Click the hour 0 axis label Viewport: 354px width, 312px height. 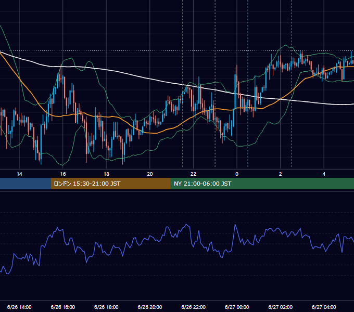pyautogui.click(x=237, y=174)
